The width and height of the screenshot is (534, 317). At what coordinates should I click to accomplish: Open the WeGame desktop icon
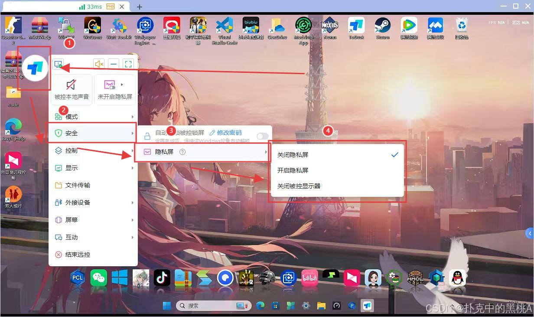pyautogui.click(x=92, y=28)
